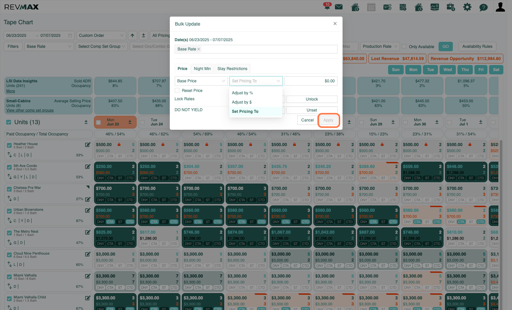Open the Availability Rules button
The width and height of the screenshot is (512, 310).
tap(477, 46)
